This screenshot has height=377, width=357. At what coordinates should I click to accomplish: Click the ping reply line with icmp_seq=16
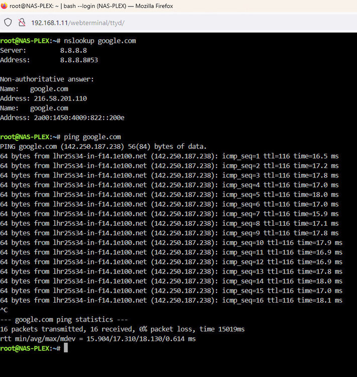click(171, 301)
